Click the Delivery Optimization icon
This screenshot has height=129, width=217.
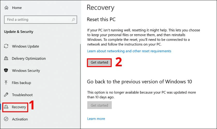click(x=6, y=59)
